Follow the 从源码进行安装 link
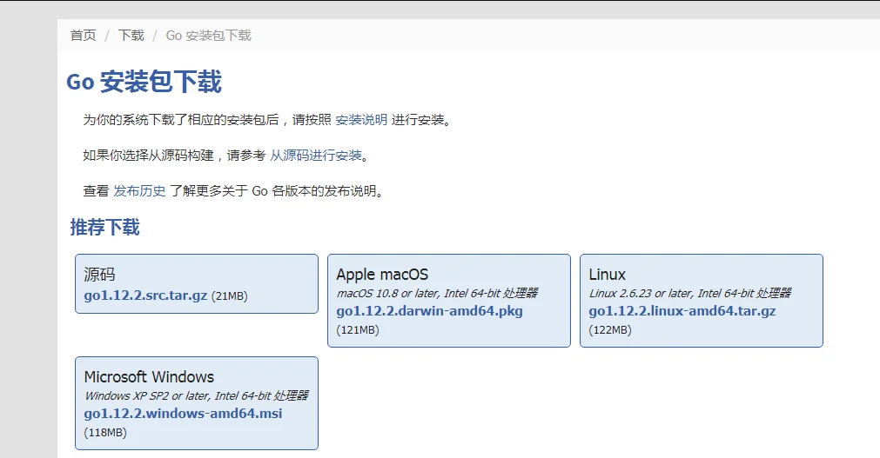The image size is (880, 458). pyautogui.click(x=316, y=156)
